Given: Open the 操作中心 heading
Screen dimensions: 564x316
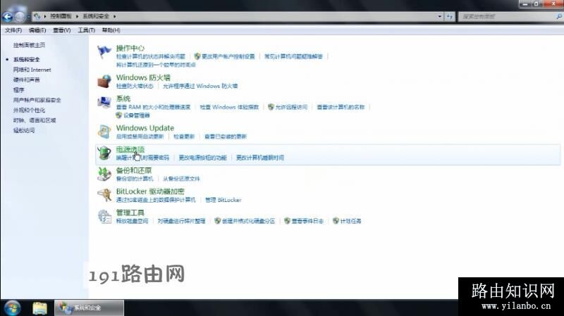Looking at the screenshot, I should click(130, 48).
